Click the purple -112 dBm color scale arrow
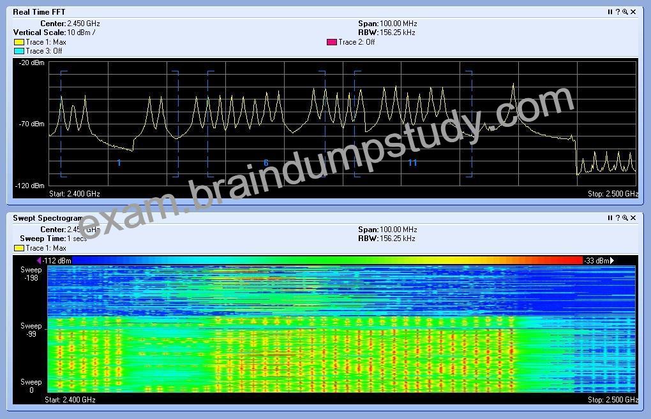This screenshot has height=419, width=651. pyautogui.click(x=38, y=261)
